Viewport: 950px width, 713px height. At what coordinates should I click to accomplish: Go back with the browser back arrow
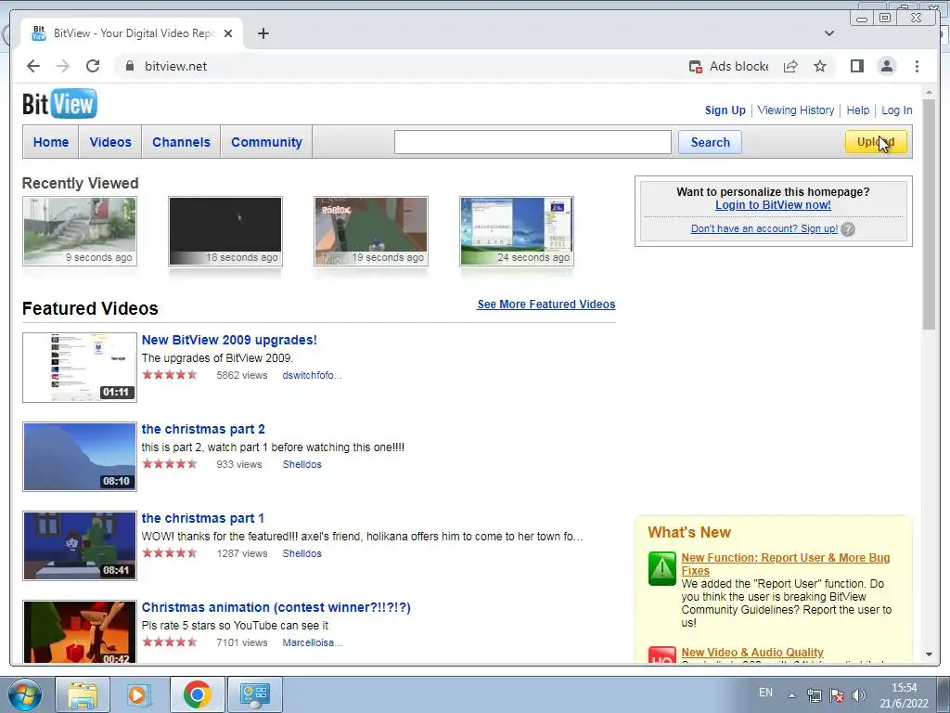(33, 66)
